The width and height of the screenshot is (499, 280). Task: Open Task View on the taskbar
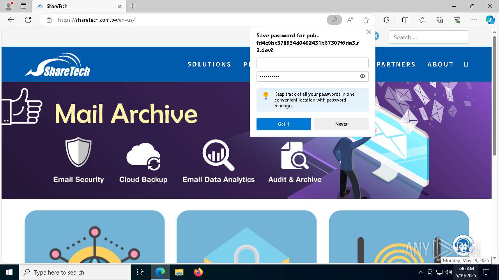pyautogui.click(x=140, y=272)
